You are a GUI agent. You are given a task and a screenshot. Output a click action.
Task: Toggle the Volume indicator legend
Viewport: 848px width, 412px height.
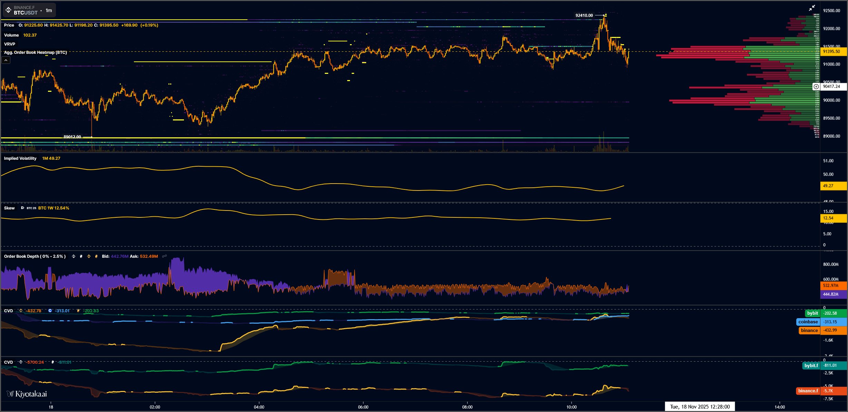[11, 35]
